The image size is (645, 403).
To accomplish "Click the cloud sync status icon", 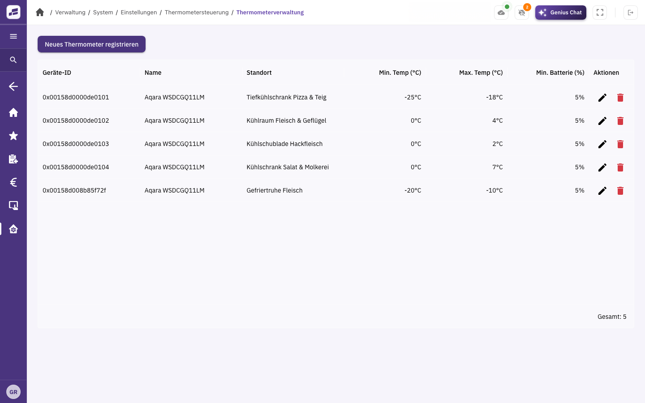I will 501,13.
